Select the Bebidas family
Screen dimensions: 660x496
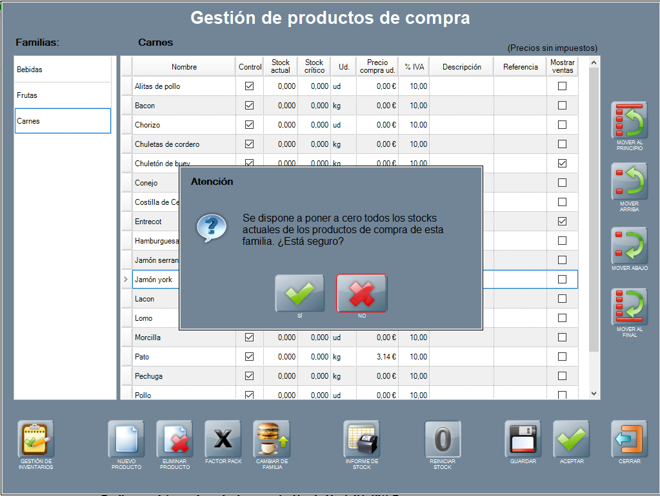point(63,70)
